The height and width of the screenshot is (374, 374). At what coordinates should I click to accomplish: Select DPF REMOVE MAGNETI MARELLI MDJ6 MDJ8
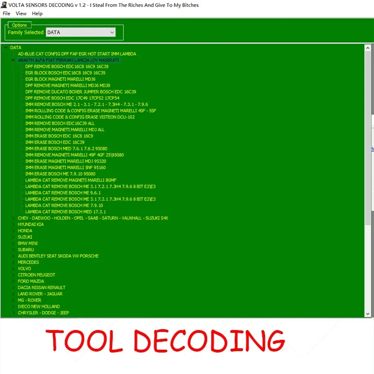pos(68,86)
